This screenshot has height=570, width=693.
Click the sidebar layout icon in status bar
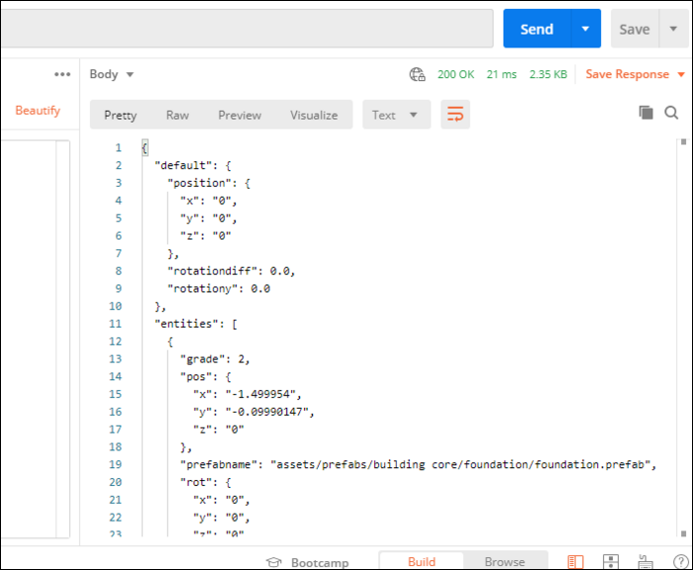tap(574, 562)
